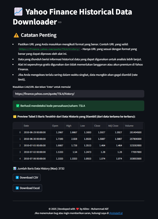The image size is (158, 219).
Task: Click the download icon inside the Download CSV button
Action: (17, 177)
